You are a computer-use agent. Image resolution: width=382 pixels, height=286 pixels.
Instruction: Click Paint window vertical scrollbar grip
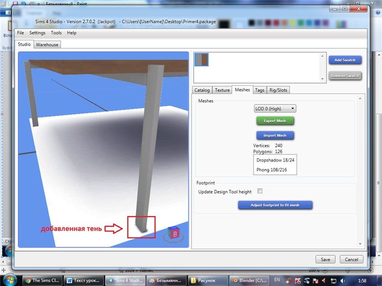379,183
